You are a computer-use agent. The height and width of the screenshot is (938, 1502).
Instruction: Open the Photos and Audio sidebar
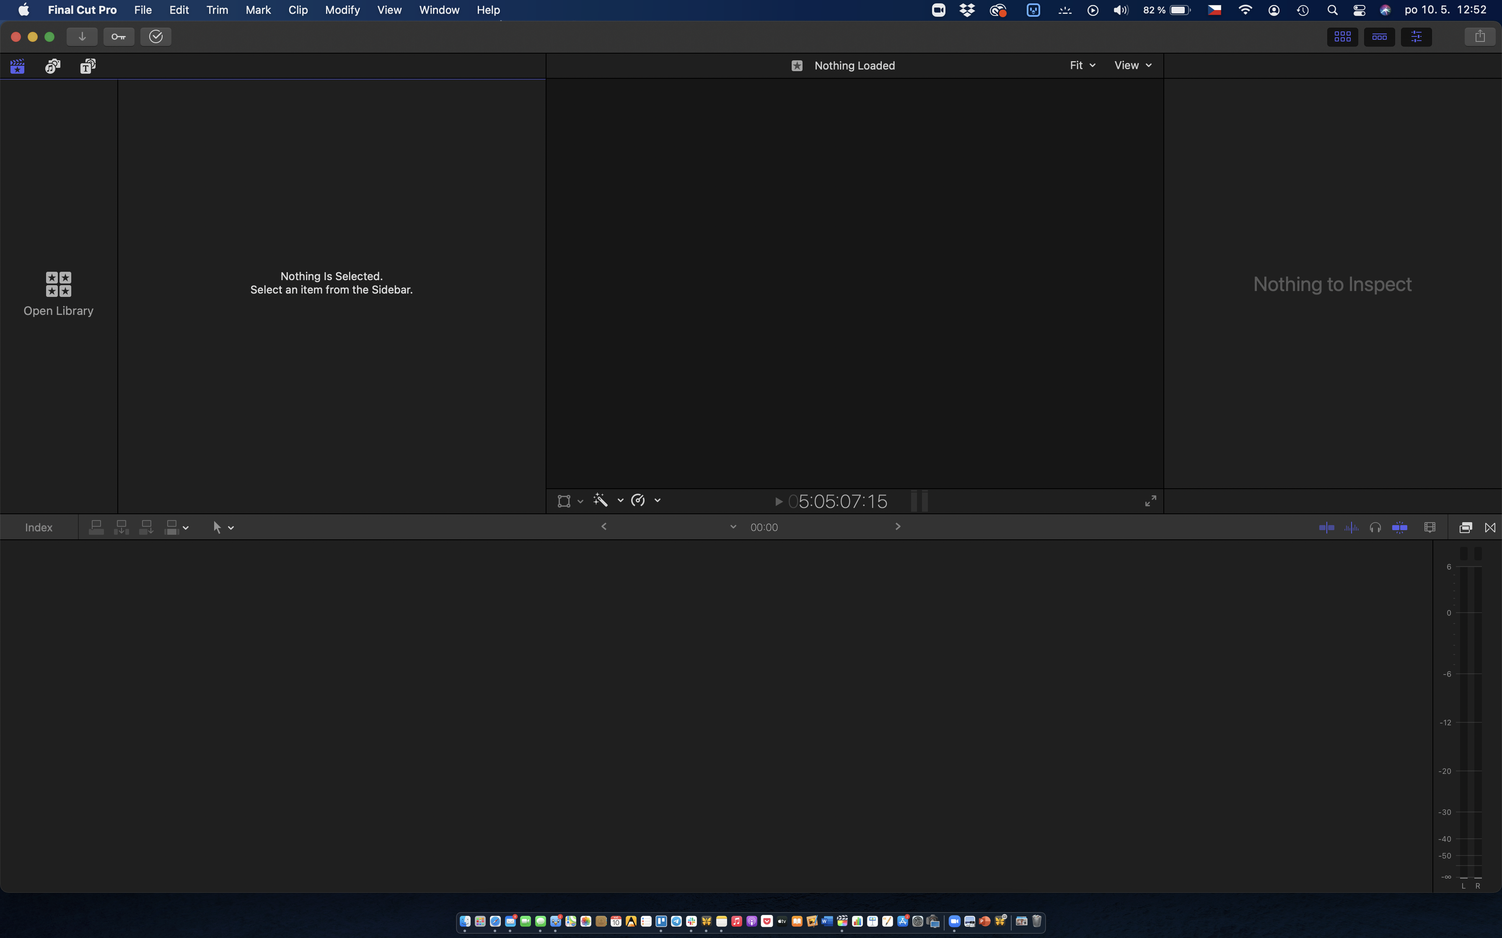pos(53,66)
